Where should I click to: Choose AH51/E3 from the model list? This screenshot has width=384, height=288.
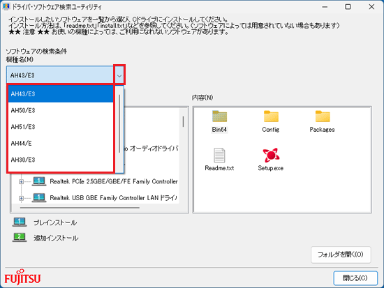(x=61, y=127)
